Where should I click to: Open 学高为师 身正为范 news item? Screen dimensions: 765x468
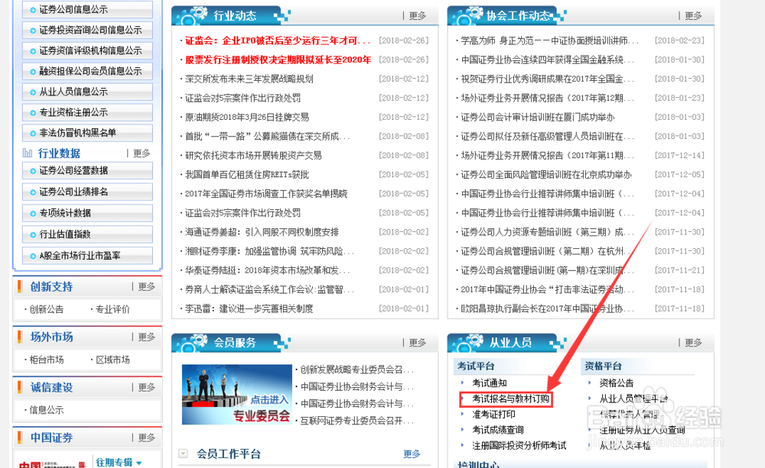click(x=549, y=40)
